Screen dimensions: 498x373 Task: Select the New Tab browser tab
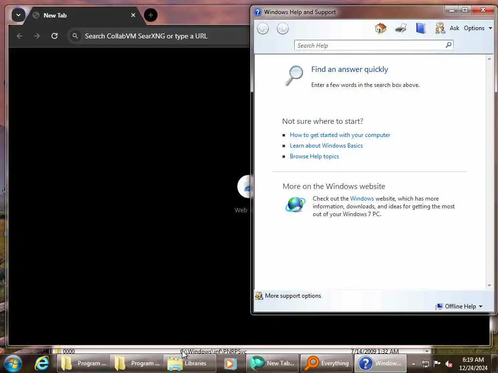point(84,15)
